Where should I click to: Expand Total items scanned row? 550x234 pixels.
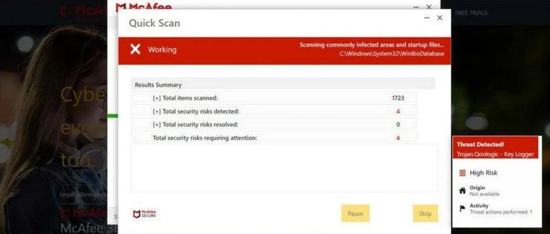click(157, 98)
